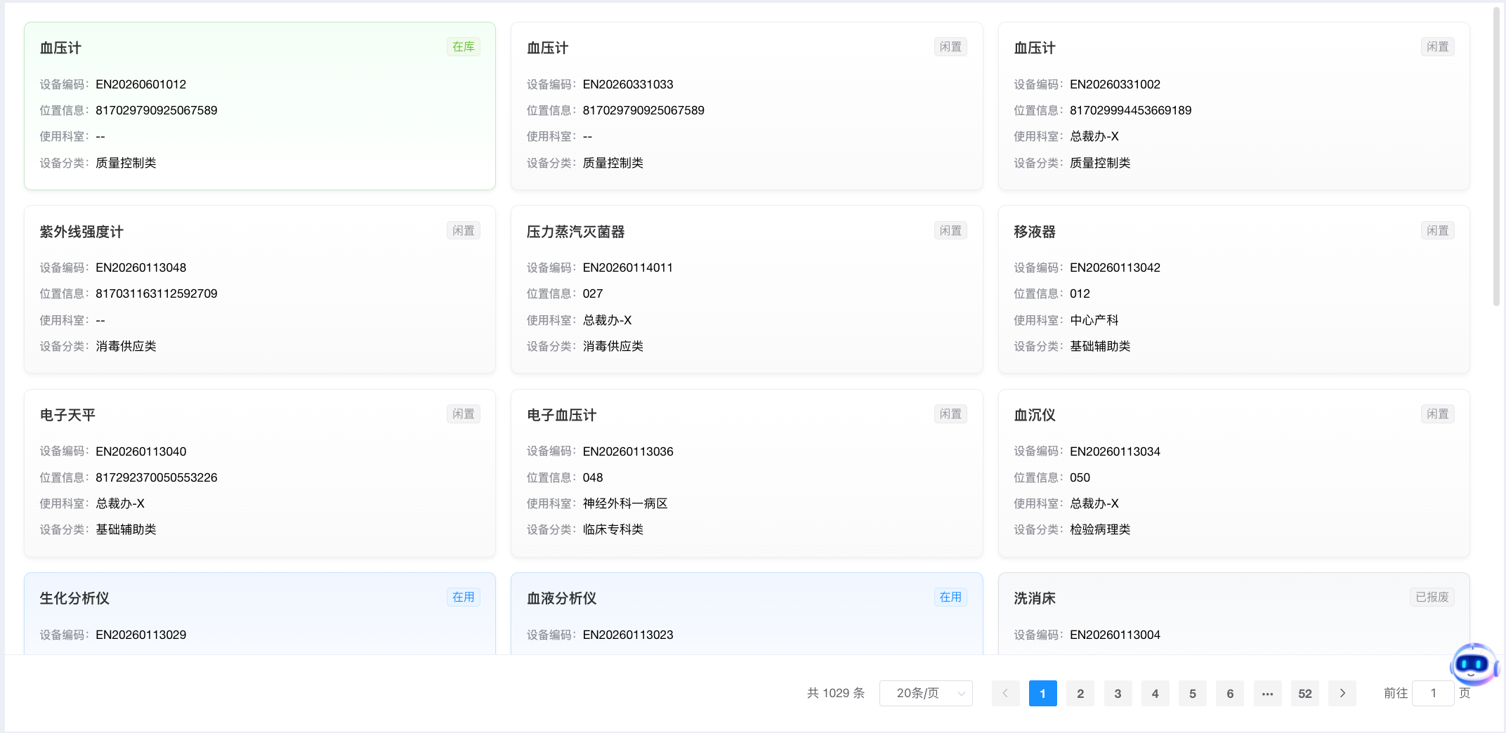Viewport: 1506px width, 733px height.
Task: Open the 血沉仪 device card title
Action: coord(1035,415)
